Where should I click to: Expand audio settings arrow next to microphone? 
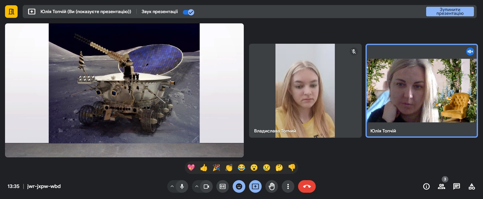pos(172,186)
